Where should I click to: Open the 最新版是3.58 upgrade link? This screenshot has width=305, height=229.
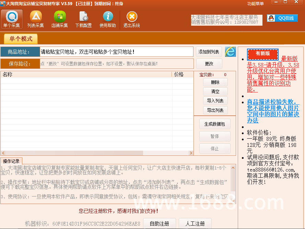click(273, 74)
